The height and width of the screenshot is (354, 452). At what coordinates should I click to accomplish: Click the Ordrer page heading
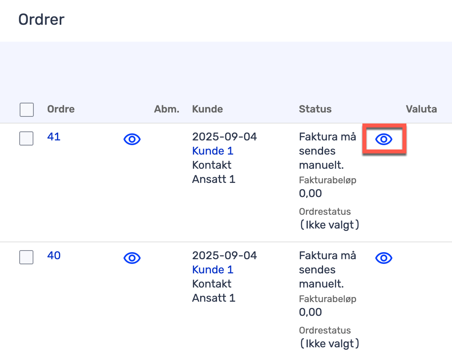coord(41,19)
